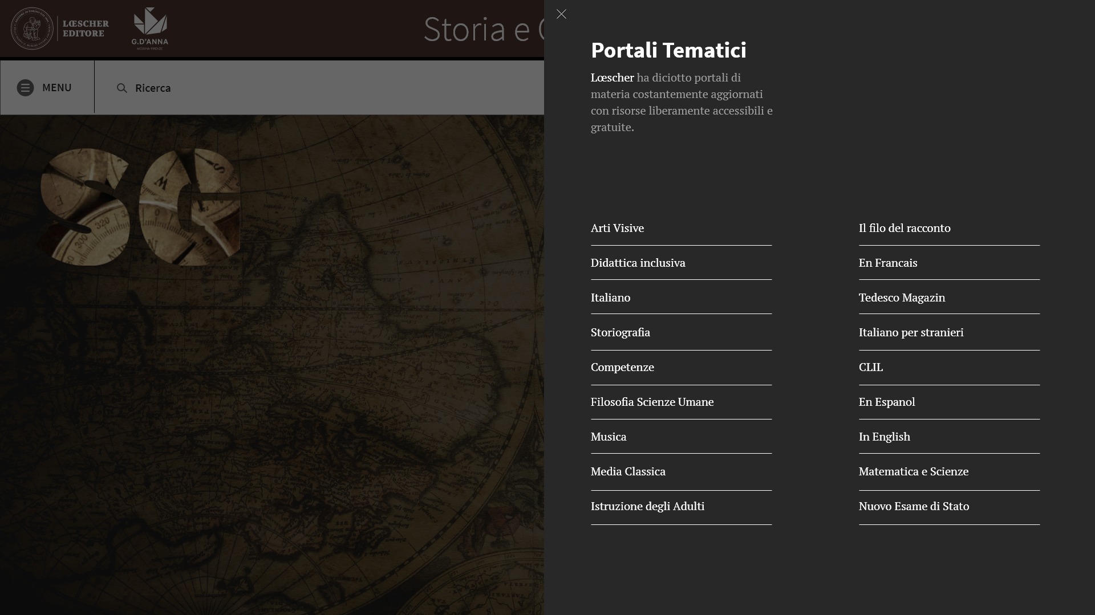Open Nuovo Esame di Stato portal
This screenshot has width=1095, height=615.
pos(914,506)
